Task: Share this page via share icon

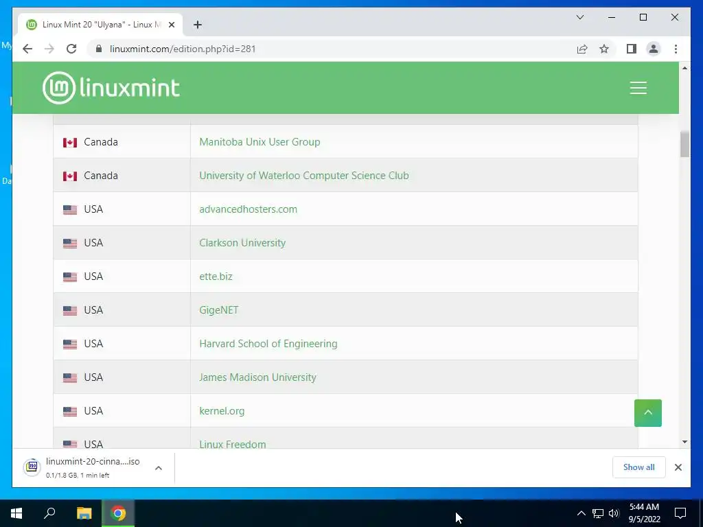Action: pos(582,49)
